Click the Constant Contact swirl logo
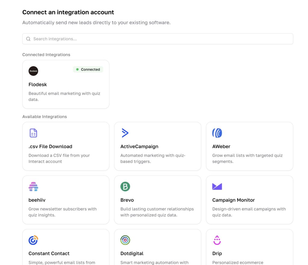Screen dimensions: 308x265 pyautogui.click(x=33, y=240)
